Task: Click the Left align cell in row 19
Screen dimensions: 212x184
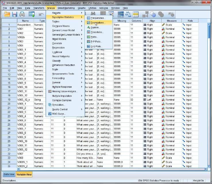Action: click(152, 100)
